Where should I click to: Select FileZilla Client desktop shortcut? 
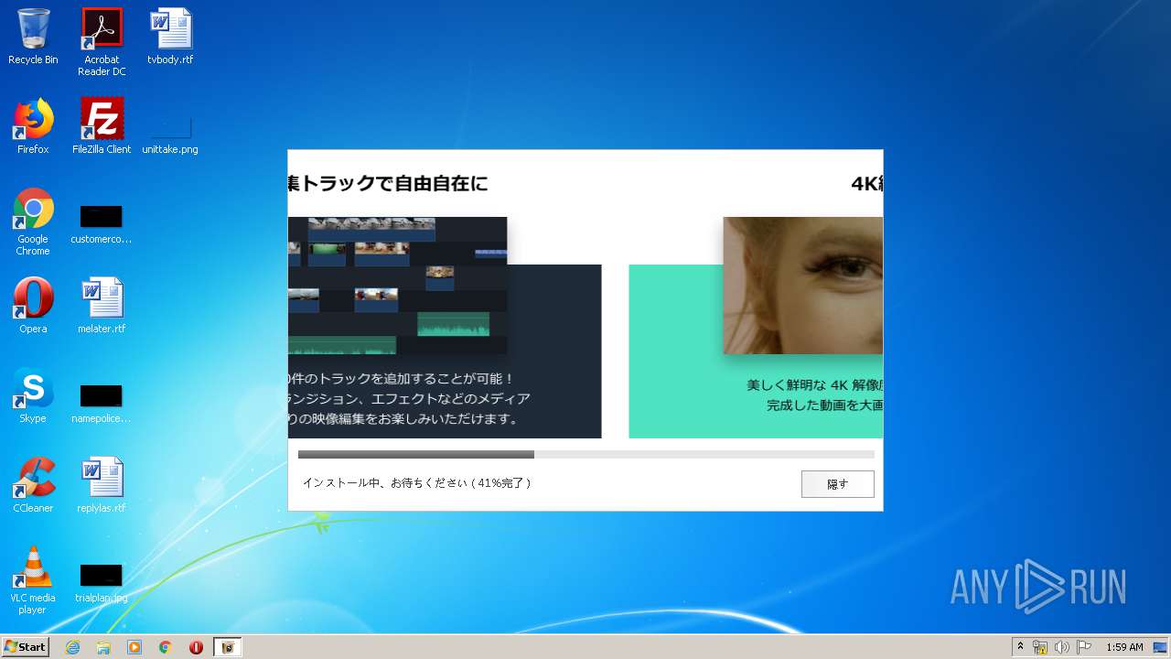click(x=102, y=126)
